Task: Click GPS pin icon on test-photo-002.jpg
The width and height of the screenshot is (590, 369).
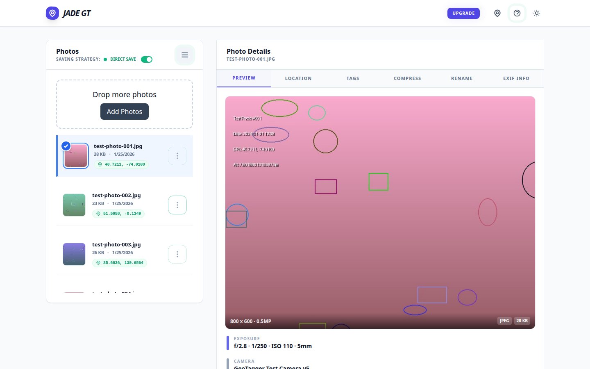Action: [x=98, y=214]
